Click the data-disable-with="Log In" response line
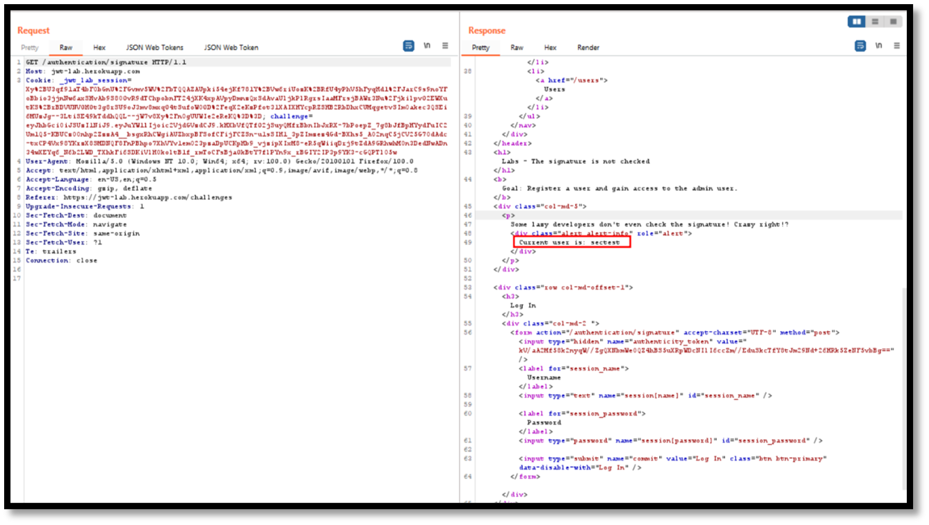929x525 pixels. pyautogui.click(x=580, y=467)
